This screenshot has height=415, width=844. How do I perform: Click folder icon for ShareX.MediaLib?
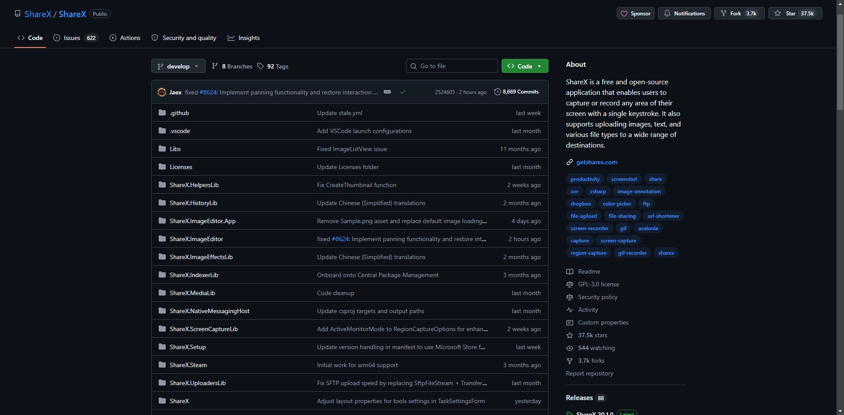tap(162, 293)
